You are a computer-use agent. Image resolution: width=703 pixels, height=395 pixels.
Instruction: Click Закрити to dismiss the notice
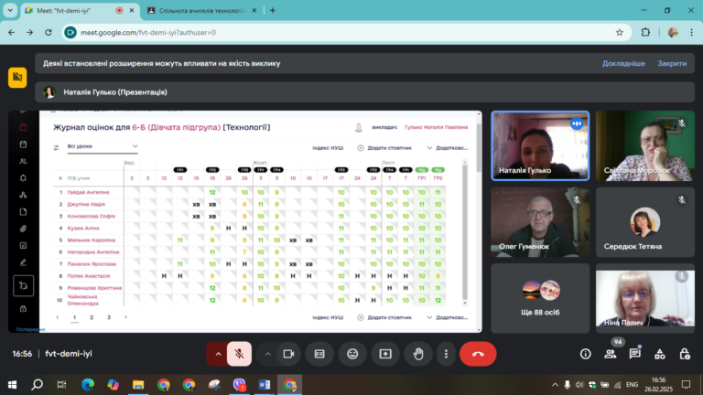coord(672,63)
